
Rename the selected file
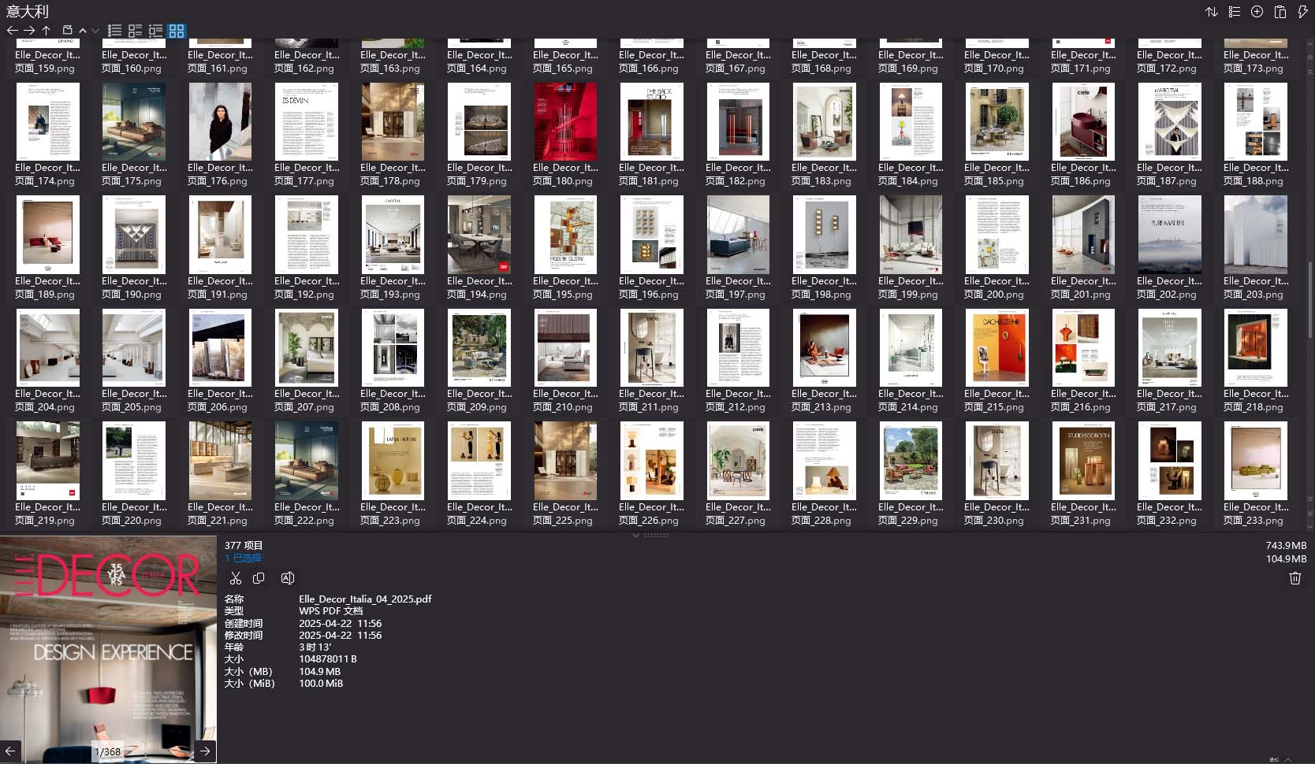tap(288, 578)
